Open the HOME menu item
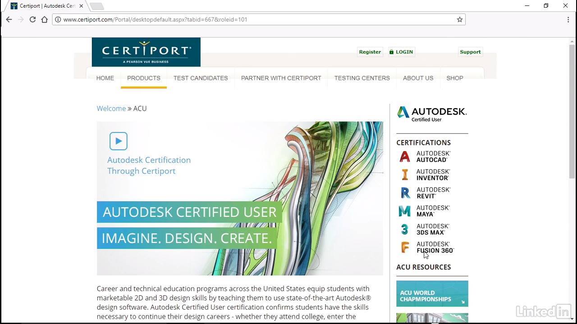This screenshot has height=324, width=577. point(105,78)
